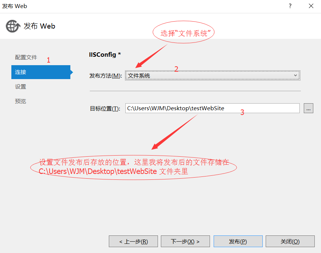Click the help question mark icon
The image size is (321, 253).
point(290,6)
